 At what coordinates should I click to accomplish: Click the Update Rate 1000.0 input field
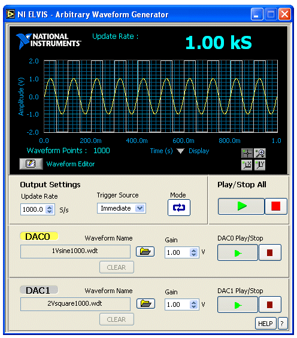33,209
